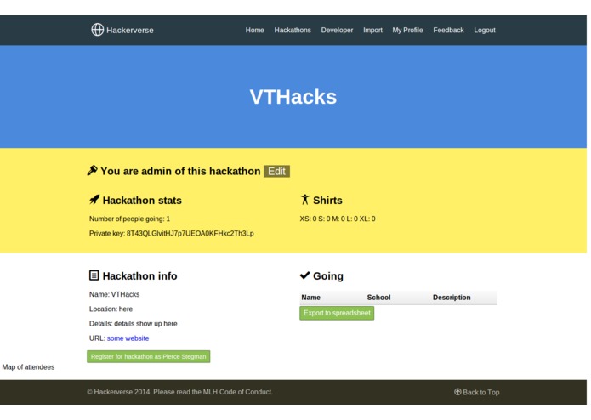
Task: Click the checkmark icon beside Going heading
Action: (305, 275)
